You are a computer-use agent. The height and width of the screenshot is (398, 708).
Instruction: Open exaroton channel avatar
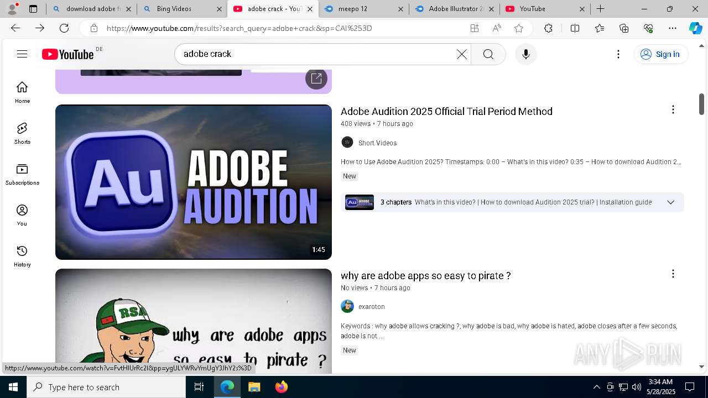[347, 306]
